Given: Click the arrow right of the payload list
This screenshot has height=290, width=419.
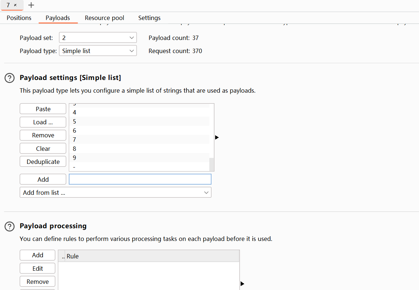Looking at the screenshot, I should pyautogui.click(x=217, y=137).
